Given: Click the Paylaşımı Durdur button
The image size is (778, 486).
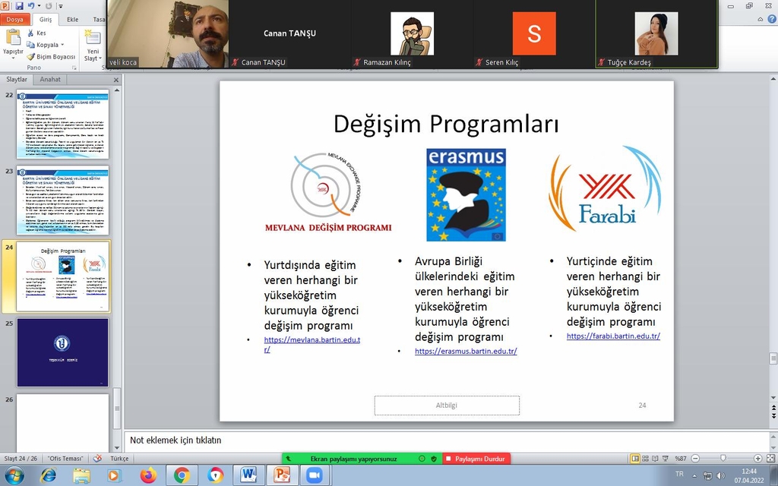Looking at the screenshot, I should click(476, 459).
